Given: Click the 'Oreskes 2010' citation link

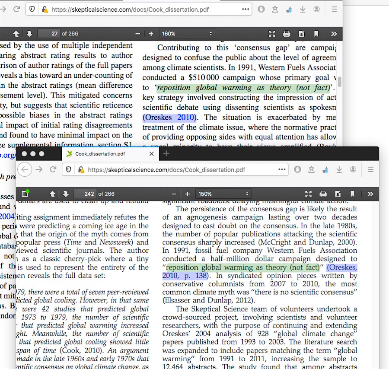Looking at the screenshot, I should (169, 118).
